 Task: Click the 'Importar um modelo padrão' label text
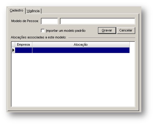(66, 31)
